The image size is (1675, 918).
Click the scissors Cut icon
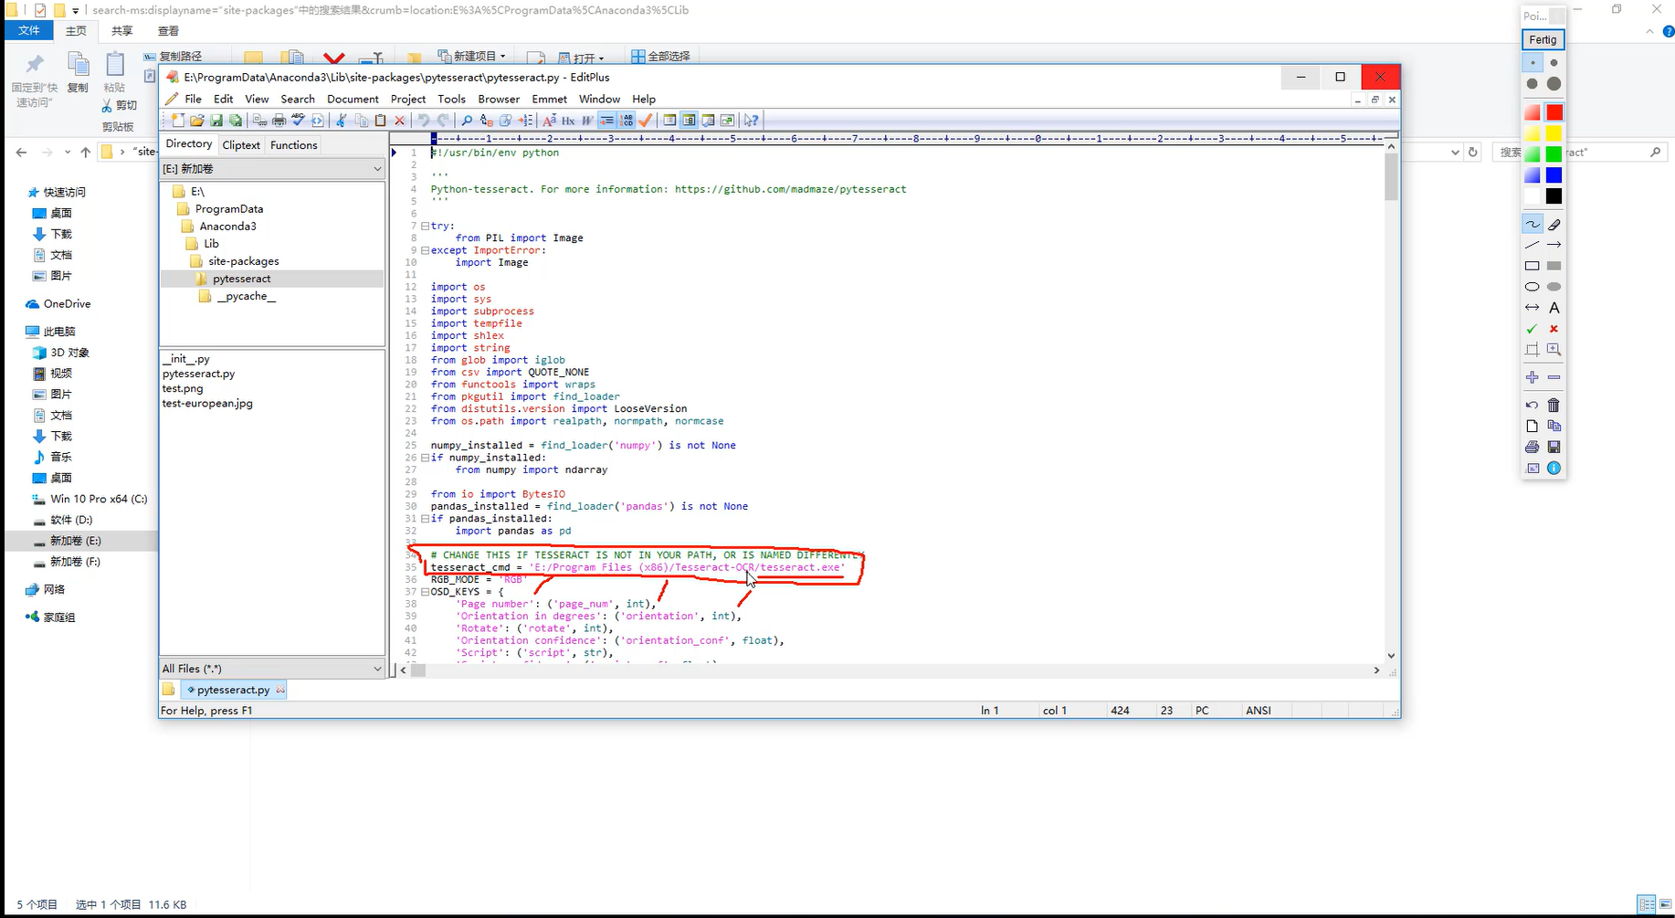coord(341,121)
